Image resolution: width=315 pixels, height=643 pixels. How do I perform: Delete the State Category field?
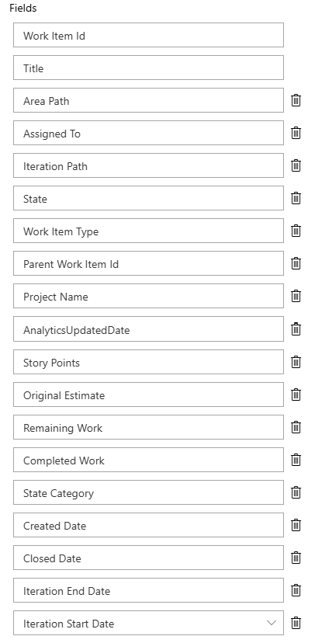tap(296, 492)
